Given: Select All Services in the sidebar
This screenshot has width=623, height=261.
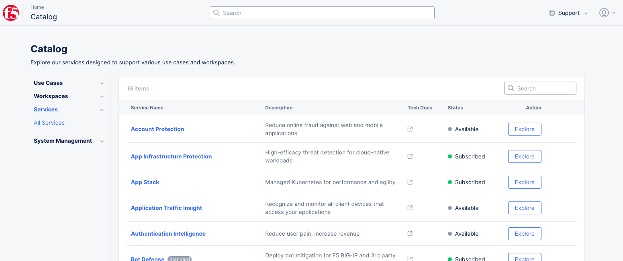Looking at the screenshot, I should click(x=49, y=122).
